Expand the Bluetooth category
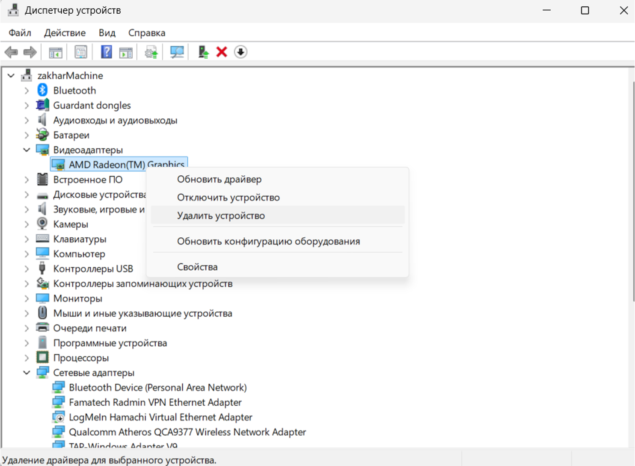 (27, 91)
